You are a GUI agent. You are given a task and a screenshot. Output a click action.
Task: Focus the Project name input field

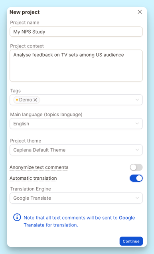76,32
